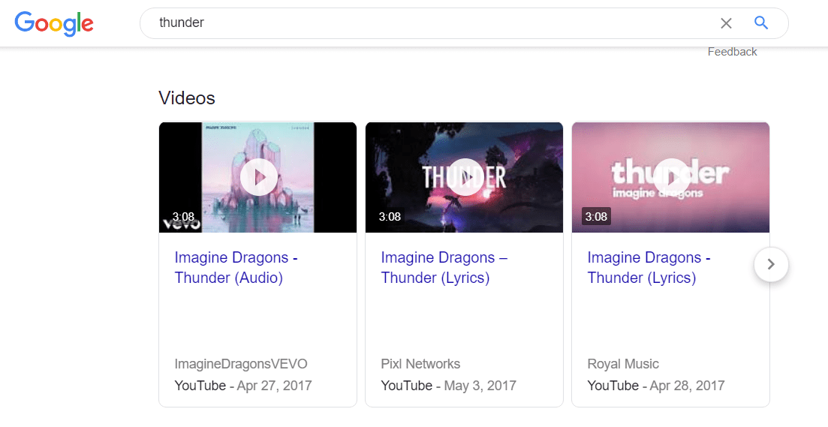
Task: Play the Pixl Networks Thunder lyrics video
Action: [x=465, y=177]
